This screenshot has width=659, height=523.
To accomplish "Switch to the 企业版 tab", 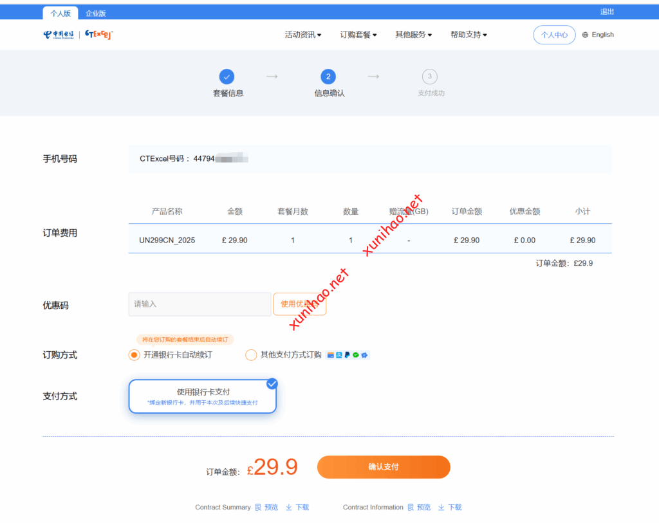I will [x=96, y=13].
